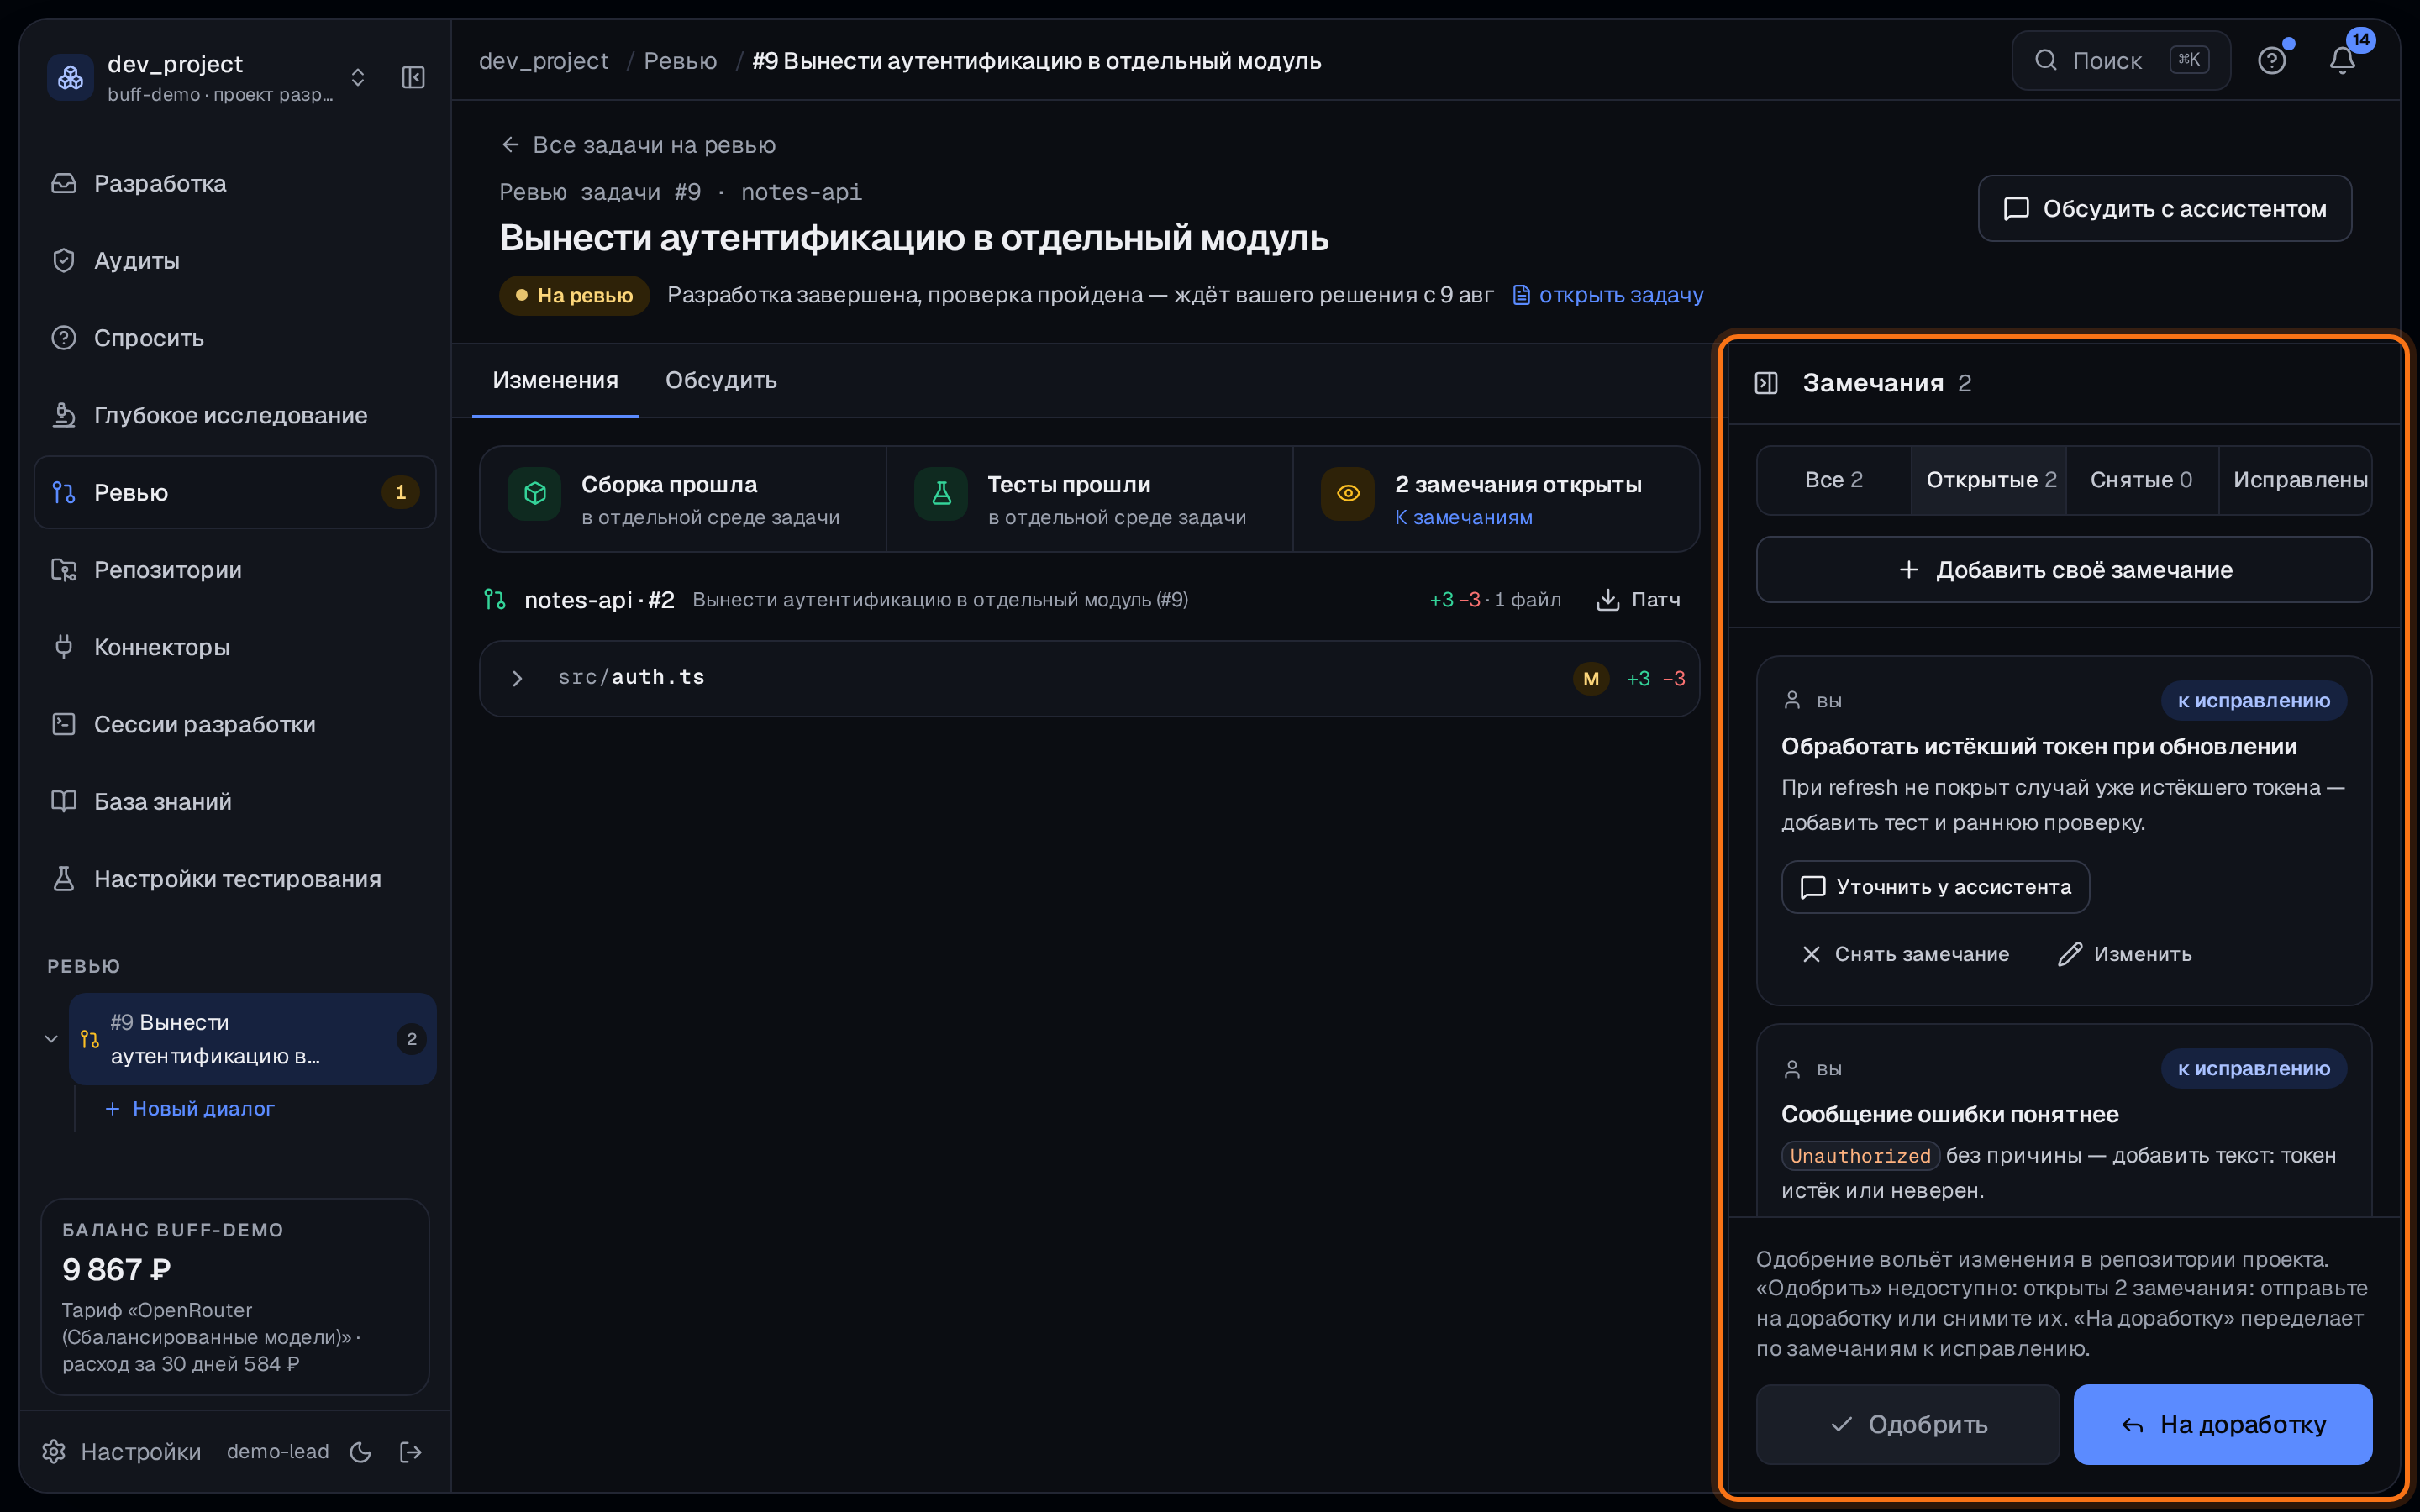
Task: Toggle dark mode moon icon
Action: (x=361, y=1452)
